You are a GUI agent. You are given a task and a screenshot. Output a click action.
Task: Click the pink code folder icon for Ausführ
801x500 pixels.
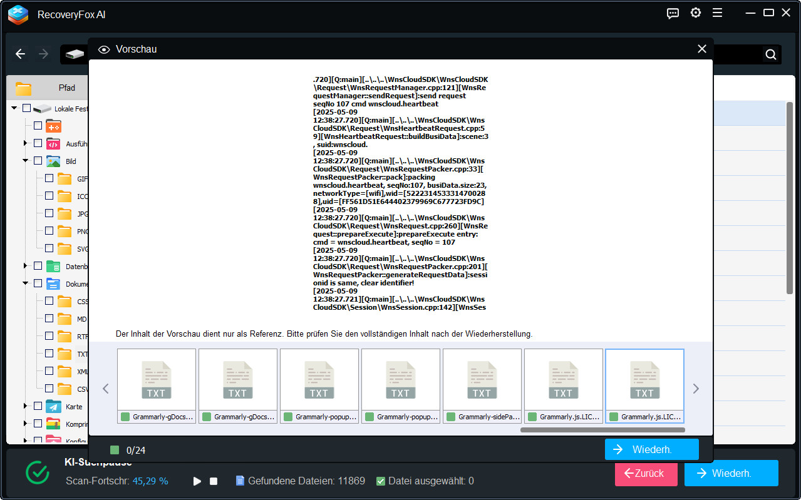point(53,143)
